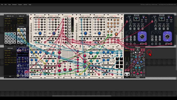Toggle REVERSE button on right Tape Echo
This screenshot has height=100, width=177.
tap(155, 17)
